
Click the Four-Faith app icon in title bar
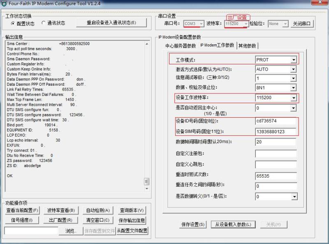coord(4,3)
